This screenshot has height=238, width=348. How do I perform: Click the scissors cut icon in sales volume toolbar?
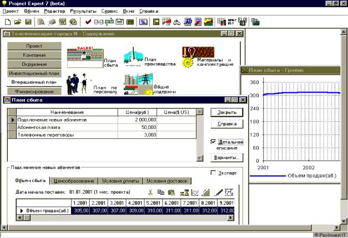tap(150, 192)
